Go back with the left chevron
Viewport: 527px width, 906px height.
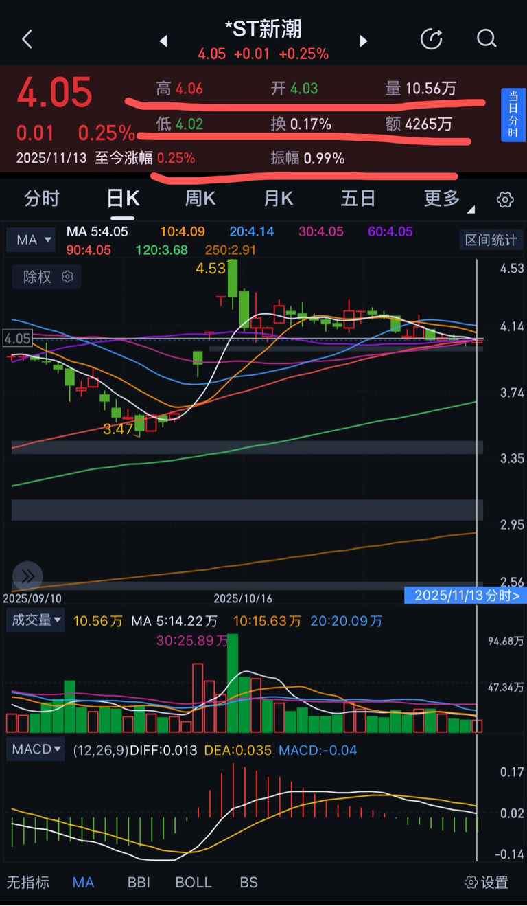coord(27,39)
